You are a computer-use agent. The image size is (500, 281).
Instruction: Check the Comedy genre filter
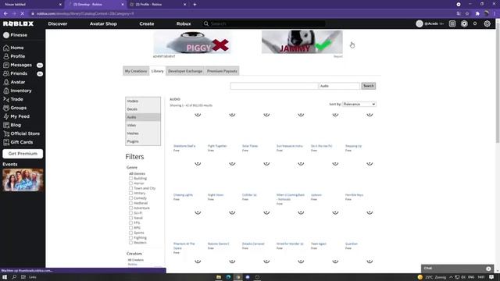[130, 198]
